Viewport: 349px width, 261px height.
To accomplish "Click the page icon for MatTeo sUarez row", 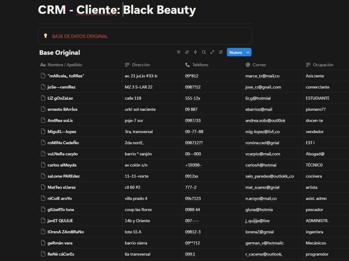I will click(x=43, y=187).
